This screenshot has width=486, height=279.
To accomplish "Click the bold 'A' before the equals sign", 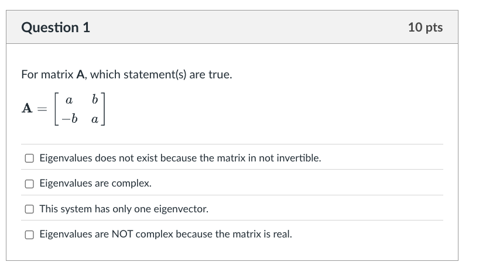I will (x=27, y=109).
